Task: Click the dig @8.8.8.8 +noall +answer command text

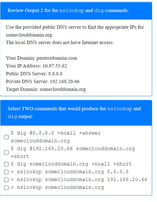Action: (56, 137)
